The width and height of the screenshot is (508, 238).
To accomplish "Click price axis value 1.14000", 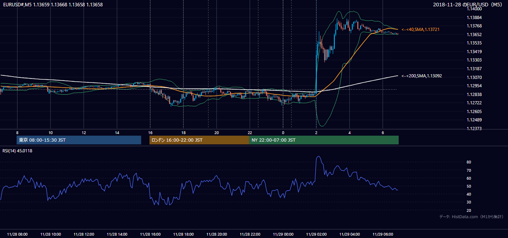I will [474, 9].
